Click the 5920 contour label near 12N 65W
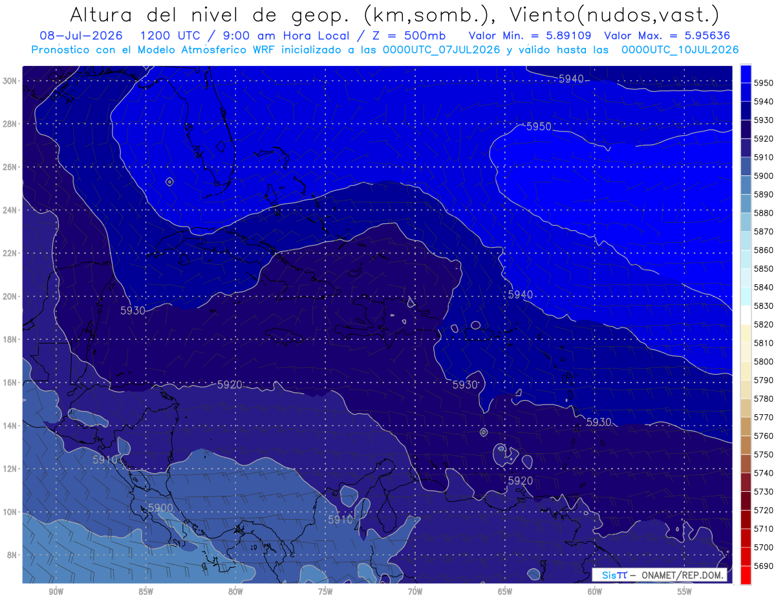This screenshot has width=776, height=600. pyautogui.click(x=520, y=481)
